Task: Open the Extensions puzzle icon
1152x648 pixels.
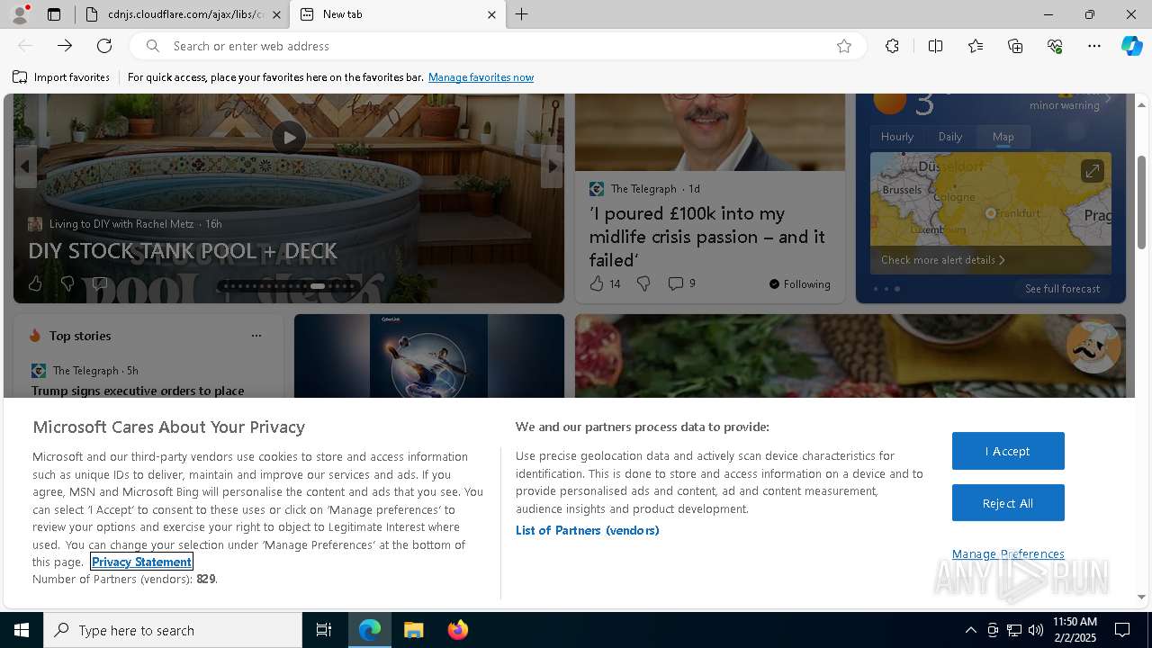Action: click(892, 46)
